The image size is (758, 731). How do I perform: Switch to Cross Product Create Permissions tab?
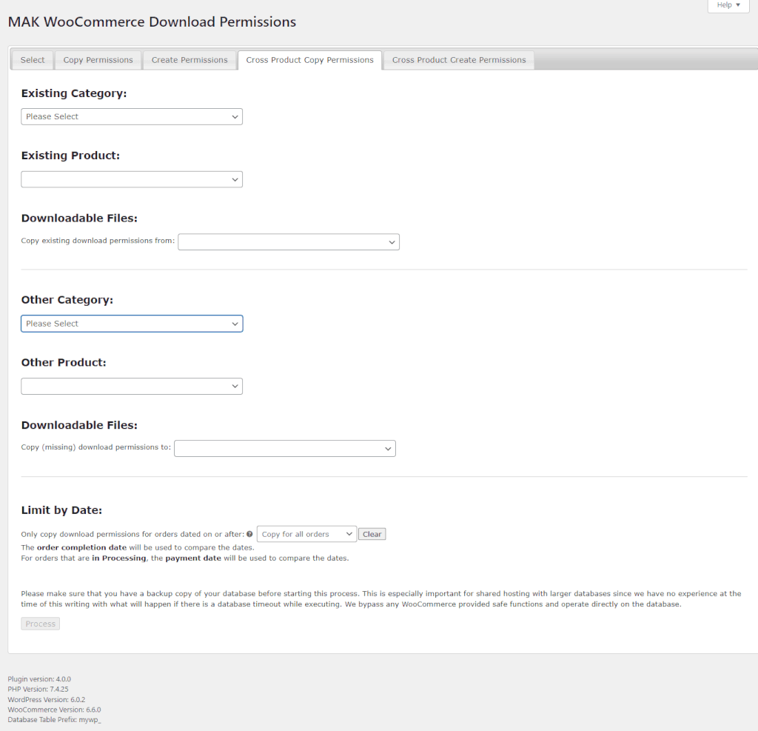458,60
